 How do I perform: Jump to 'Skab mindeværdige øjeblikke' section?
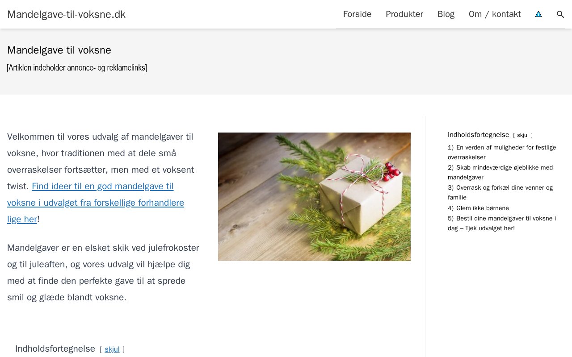click(x=500, y=172)
